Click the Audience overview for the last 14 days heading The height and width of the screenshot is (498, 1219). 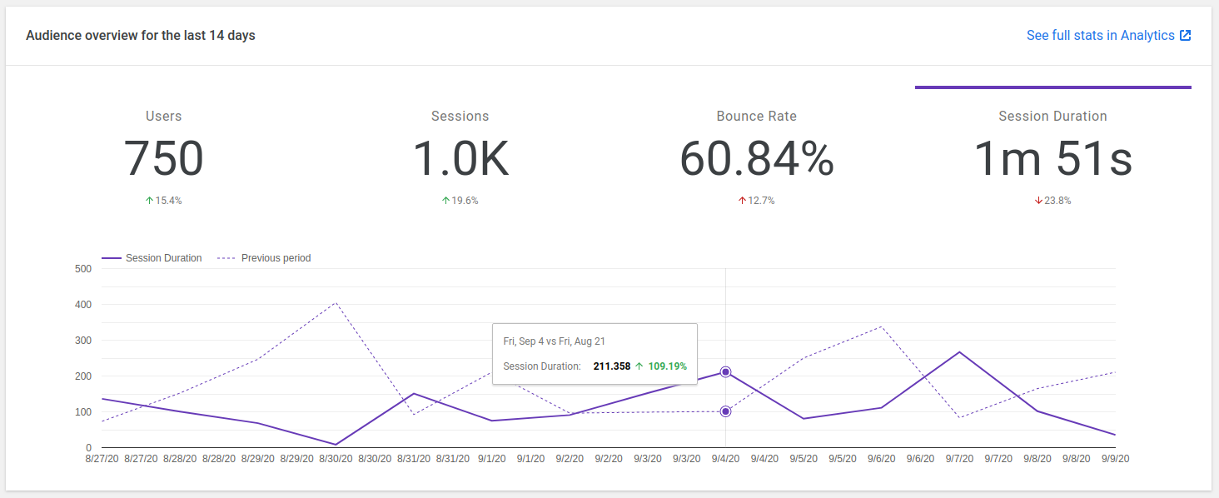click(x=141, y=36)
